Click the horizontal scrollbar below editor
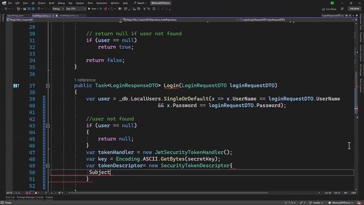The width and height of the screenshot is (364, 205). tap(169, 192)
